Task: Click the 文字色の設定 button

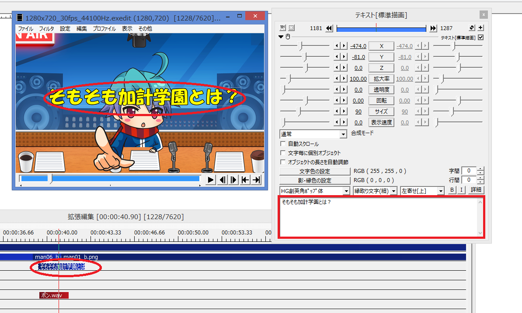Action: coord(314,171)
